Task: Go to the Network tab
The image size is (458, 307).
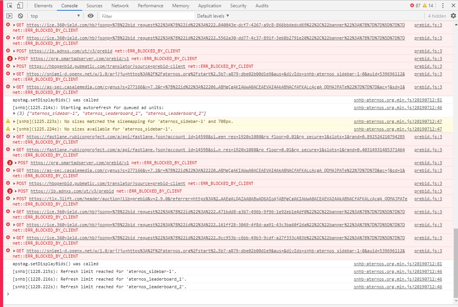Action: [120, 6]
